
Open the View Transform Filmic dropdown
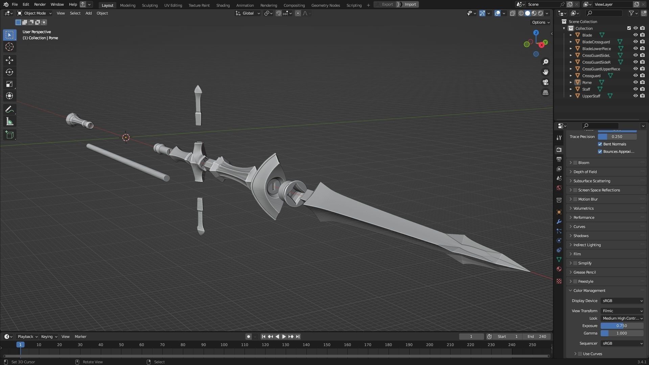pyautogui.click(x=622, y=311)
